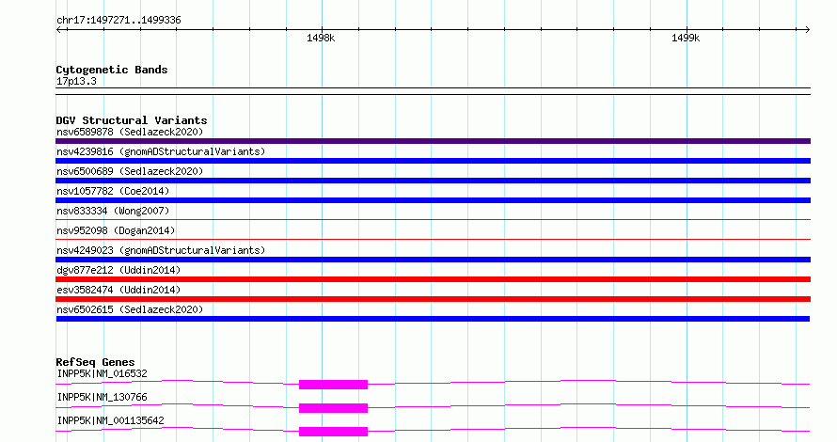Select the Cytogenetic Bands track heading
The height and width of the screenshot is (442, 837).
tap(112, 70)
